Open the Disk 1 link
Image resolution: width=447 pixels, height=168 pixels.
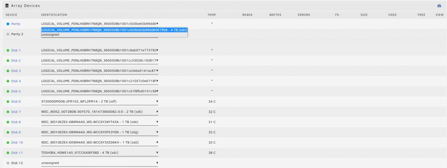coord(16,50)
